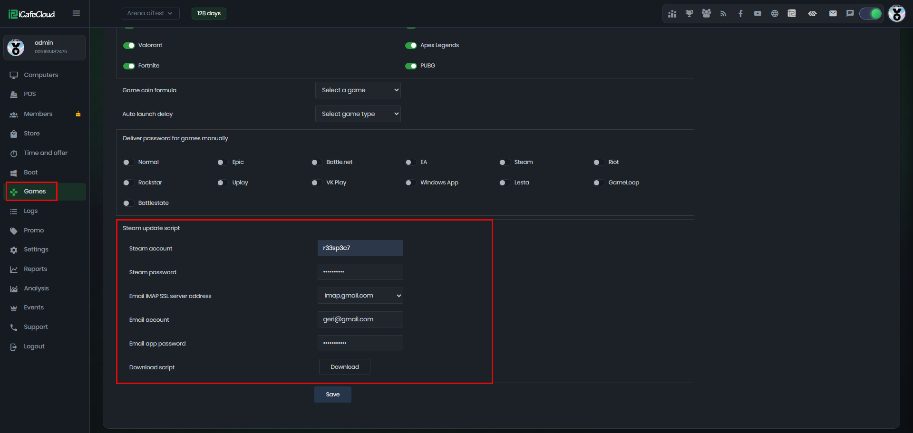Disable the PUBG toggle

(411, 66)
